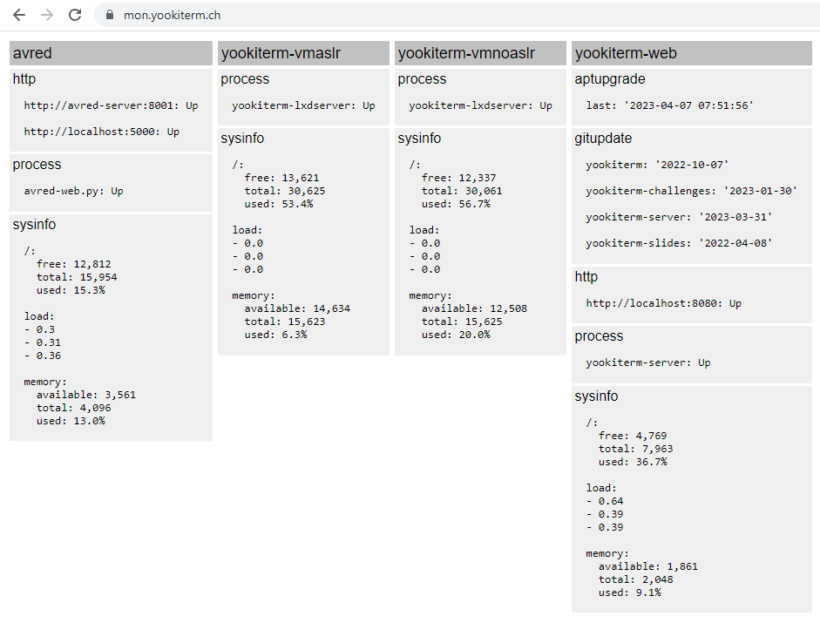820x623 pixels.
Task: Reload the monitoring page
Action: 75,15
